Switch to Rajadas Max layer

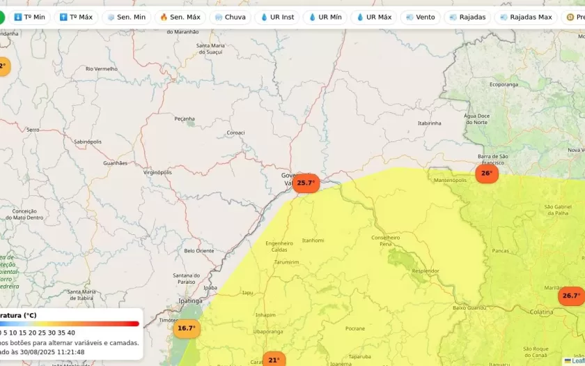[x=525, y=17]
